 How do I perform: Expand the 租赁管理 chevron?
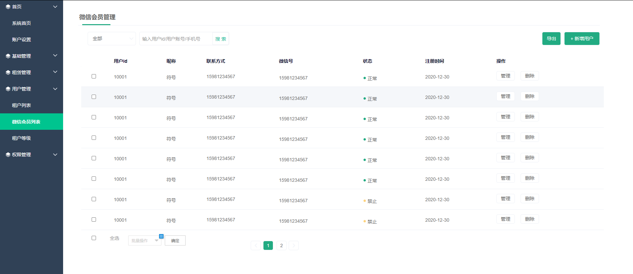point(55,72)
